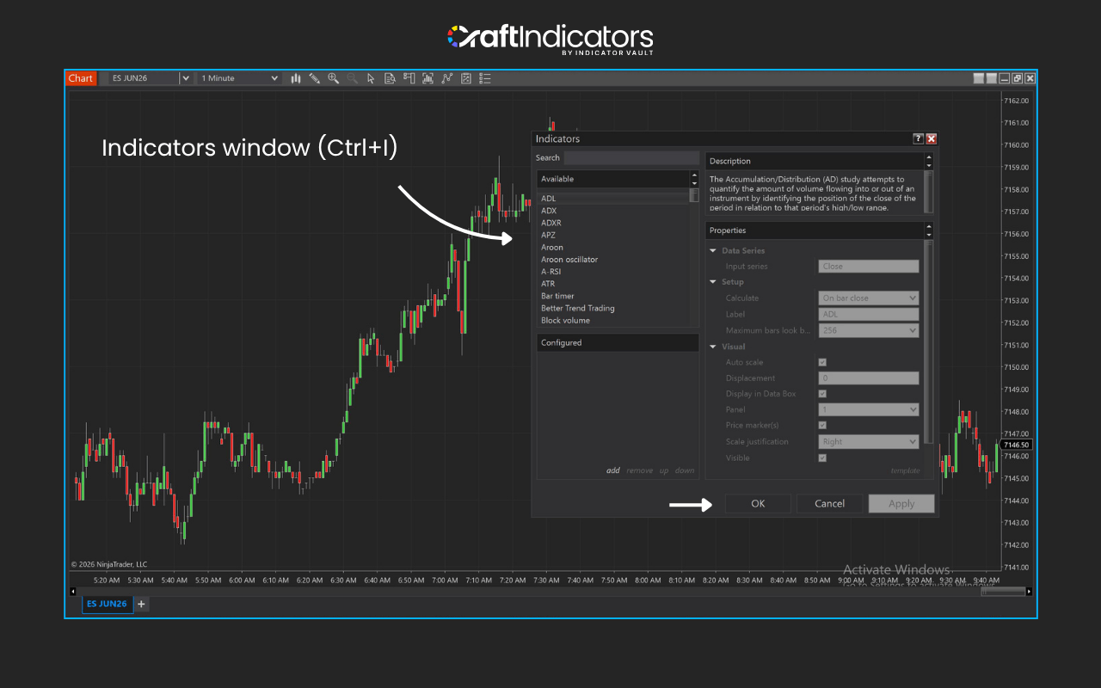Viewport: 1101px width, 688px height.
Task: Select Bar timer indicator
Action: click(x=614, y=296)
